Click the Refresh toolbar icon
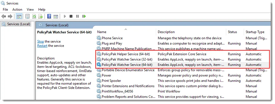275x104 pixels. tap(34, 17)
